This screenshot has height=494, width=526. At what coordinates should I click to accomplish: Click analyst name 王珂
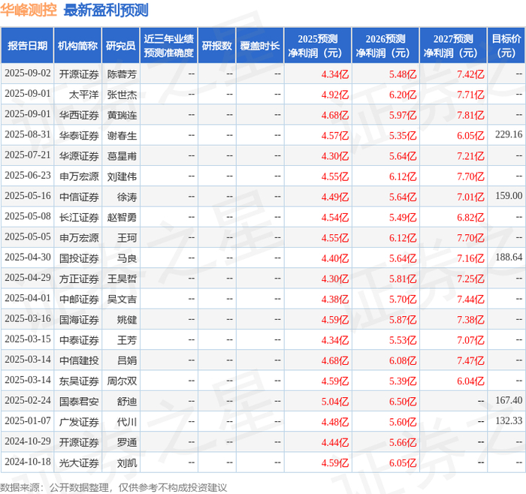point(127,238)
